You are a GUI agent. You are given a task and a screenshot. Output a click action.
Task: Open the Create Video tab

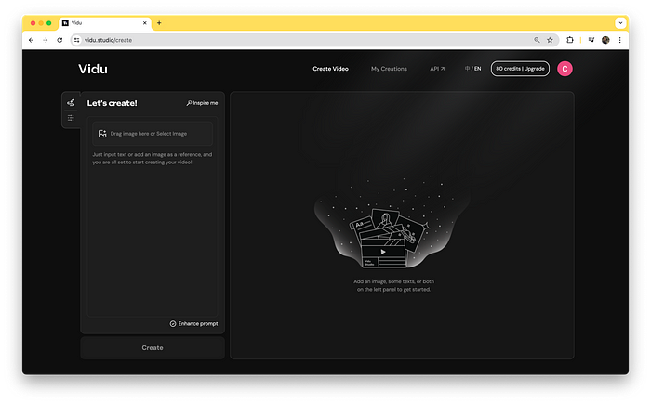pyautogui.click(x=330, y=69)
